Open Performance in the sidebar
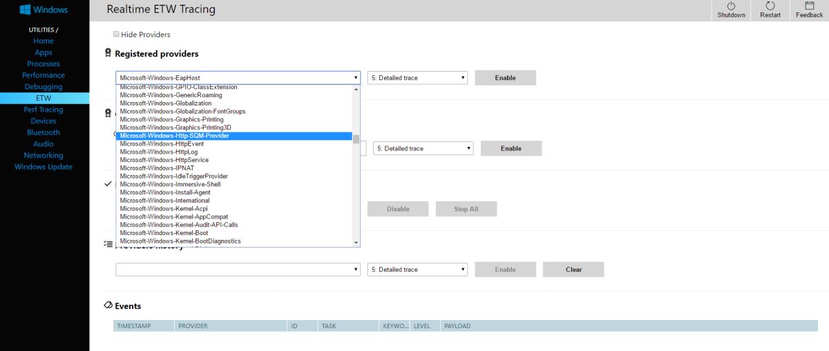The height and width of the screenshot is (351, 829). pos(44,75)
